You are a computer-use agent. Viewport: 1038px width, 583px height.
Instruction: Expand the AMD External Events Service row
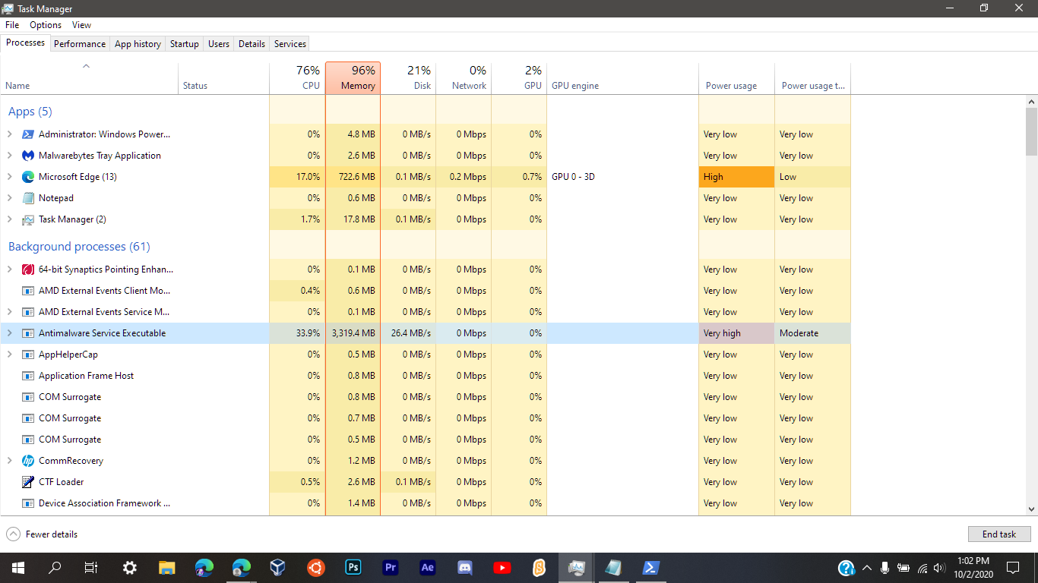(10, 312)
